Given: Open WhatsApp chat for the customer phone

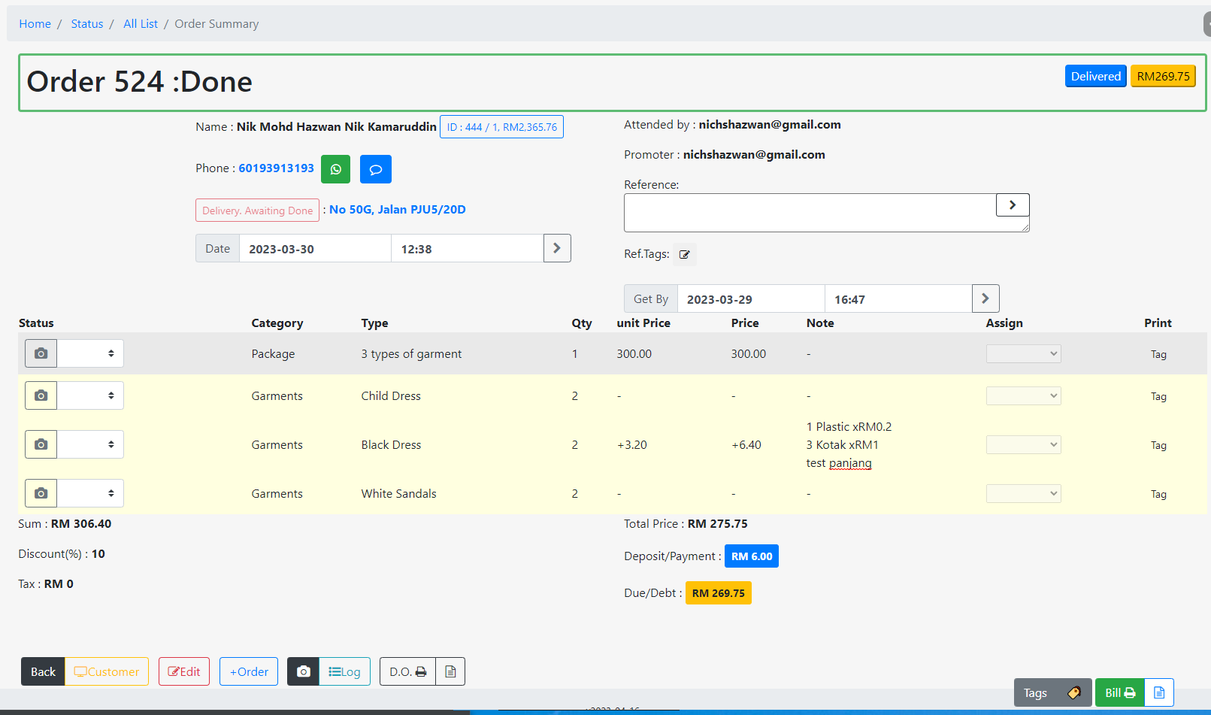Looking at the screenshot, I should (x=335, y=169).
